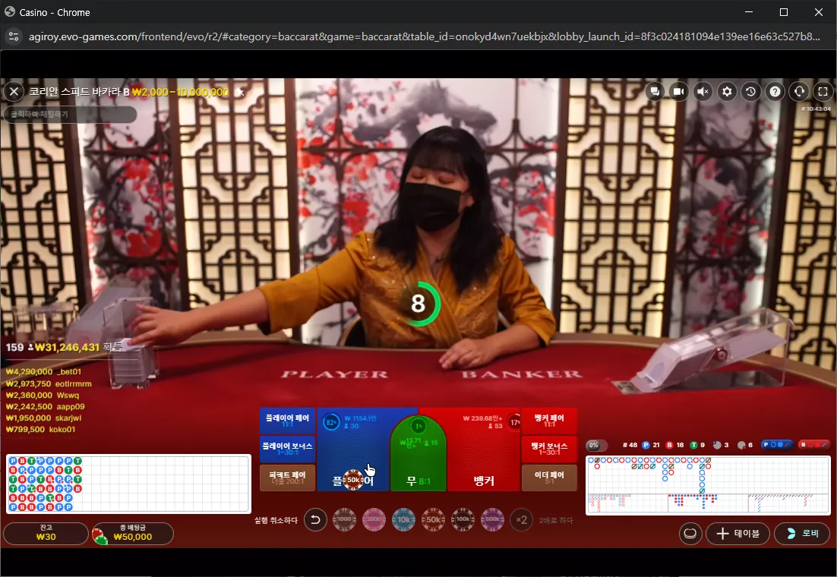
Task: Place a bet on the green Tie 8:1 area
Action: (x=418, y=454)
